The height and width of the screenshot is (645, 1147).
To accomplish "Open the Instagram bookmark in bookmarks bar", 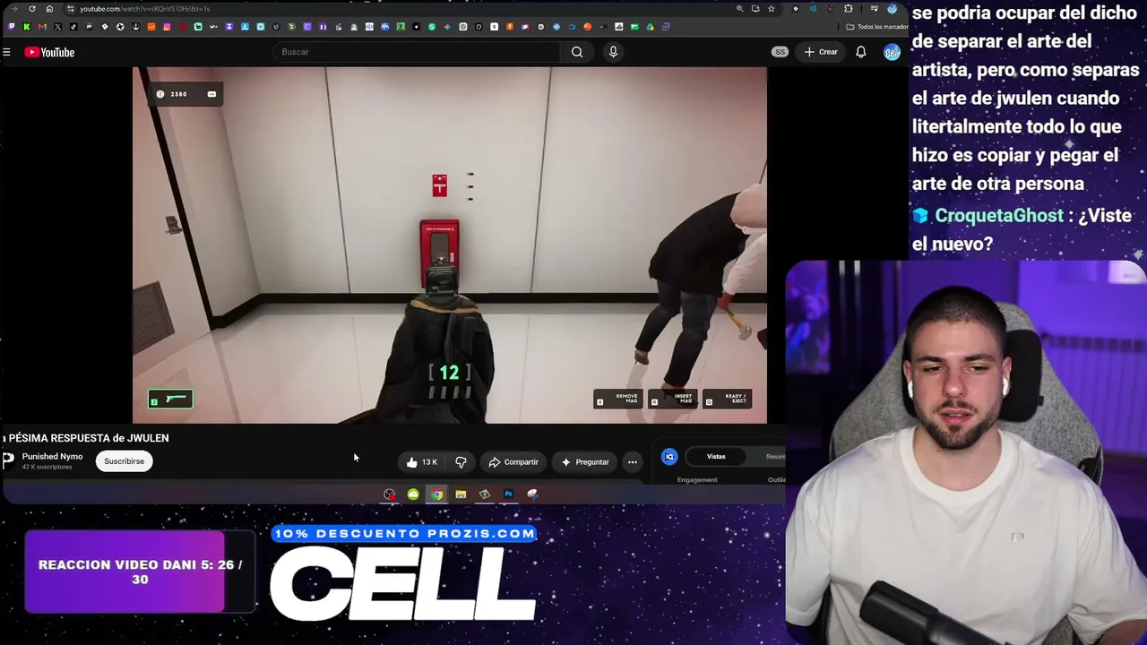I will (x=167, y=27).
